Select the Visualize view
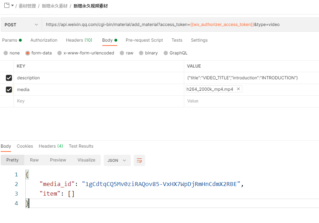The height and width of the screenshot is (223, 319). point(86,160)
